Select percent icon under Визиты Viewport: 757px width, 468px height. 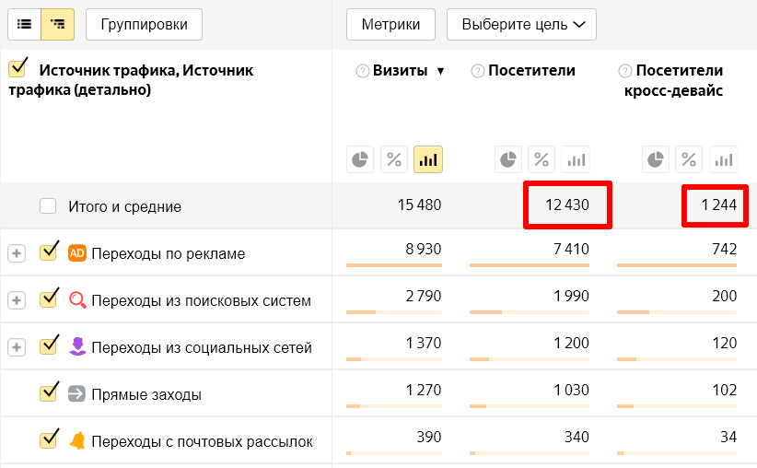[x=394, y=159]
